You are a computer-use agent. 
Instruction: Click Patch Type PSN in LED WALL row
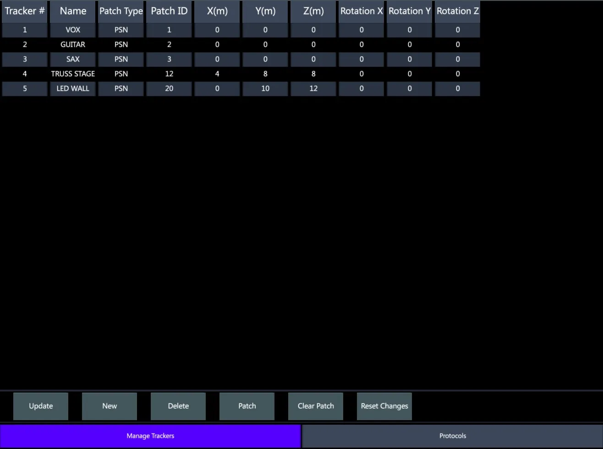click(121, 88)
